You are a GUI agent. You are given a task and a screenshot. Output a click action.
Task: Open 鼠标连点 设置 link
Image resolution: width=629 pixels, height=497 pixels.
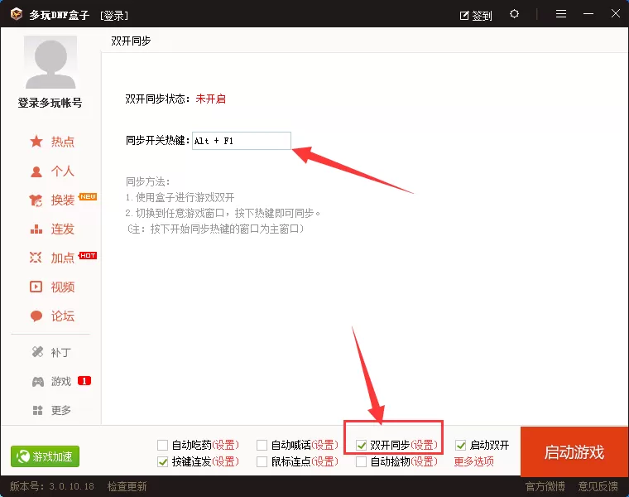tap(325, 462)
